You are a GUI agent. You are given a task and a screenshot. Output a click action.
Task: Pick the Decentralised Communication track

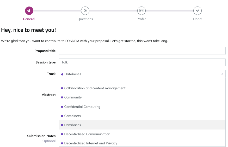pyautogui.click(x=142, y=134)
